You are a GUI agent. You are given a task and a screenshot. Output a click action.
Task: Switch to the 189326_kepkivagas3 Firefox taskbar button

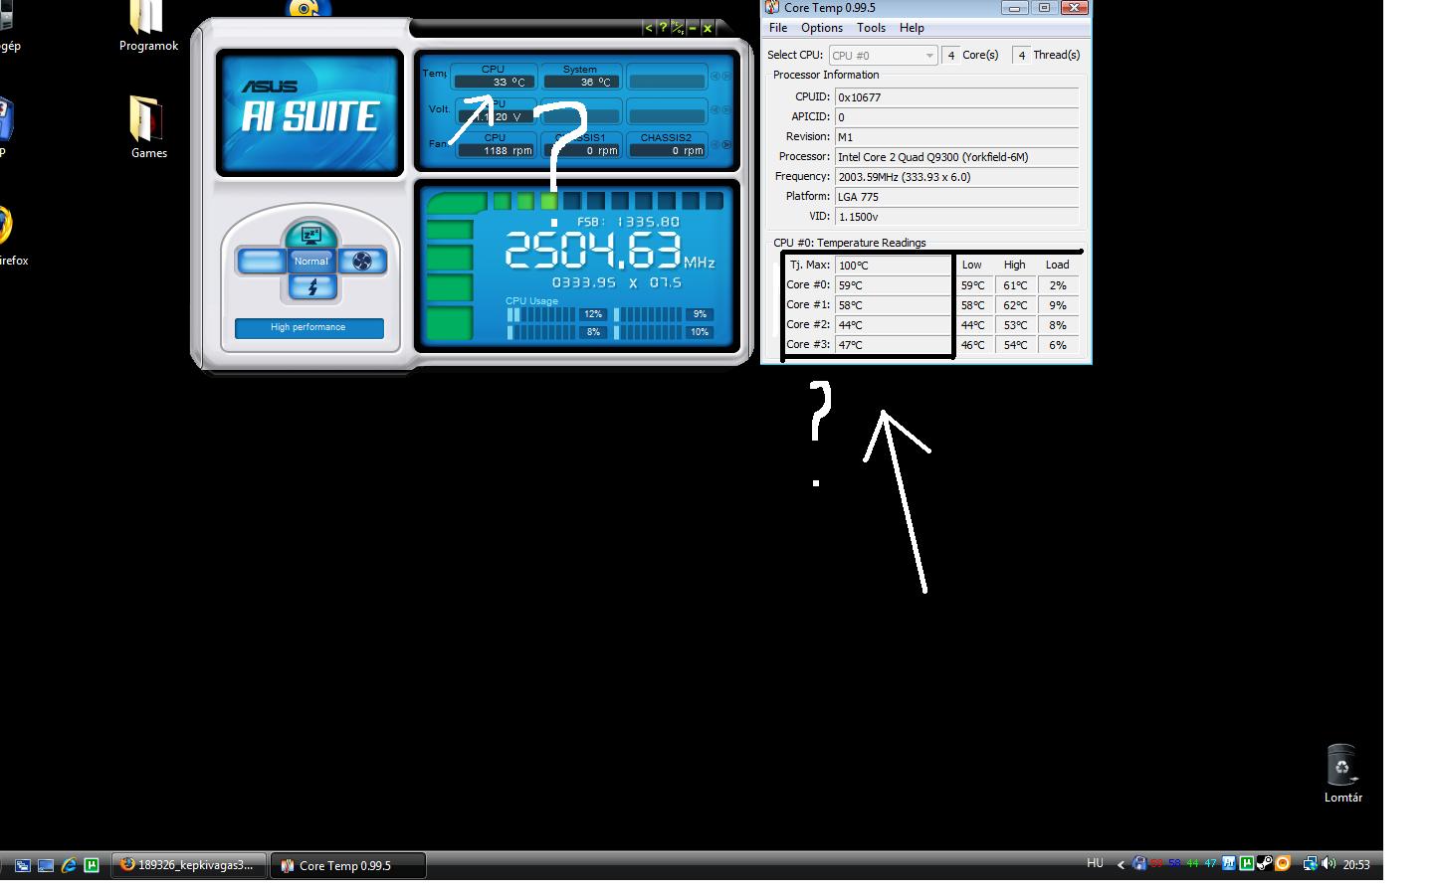tap(189, 865)
